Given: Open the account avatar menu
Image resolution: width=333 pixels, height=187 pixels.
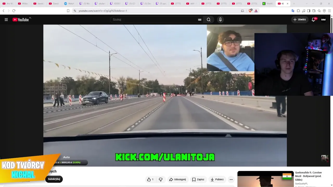Looking at the screenshot, I should [323, 19].
